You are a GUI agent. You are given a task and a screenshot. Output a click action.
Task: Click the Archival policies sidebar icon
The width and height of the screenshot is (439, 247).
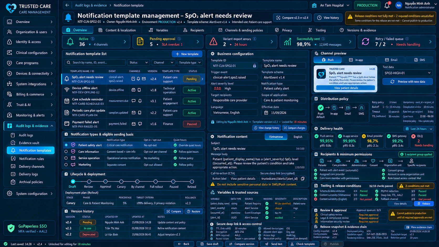point(13,182)
